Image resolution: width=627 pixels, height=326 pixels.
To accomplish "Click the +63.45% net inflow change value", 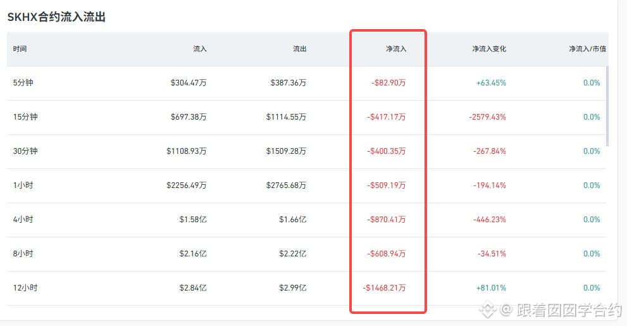I will pos(491,83).
